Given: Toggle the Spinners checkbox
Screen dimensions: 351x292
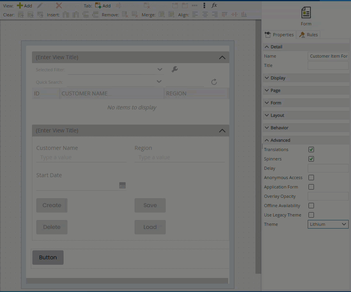Looking at the screenshot, I should pyautogui.click(x=311, y=159).
